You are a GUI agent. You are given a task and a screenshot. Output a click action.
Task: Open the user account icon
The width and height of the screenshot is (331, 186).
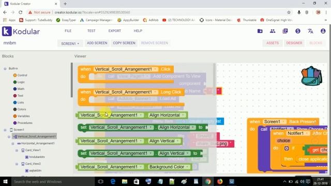pyautogui.click(x=323, y=31)
